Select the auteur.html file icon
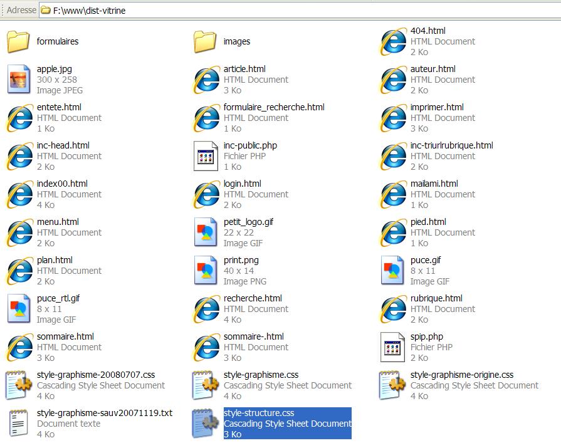This screenshot has width=561, height=448. (393, 80)
